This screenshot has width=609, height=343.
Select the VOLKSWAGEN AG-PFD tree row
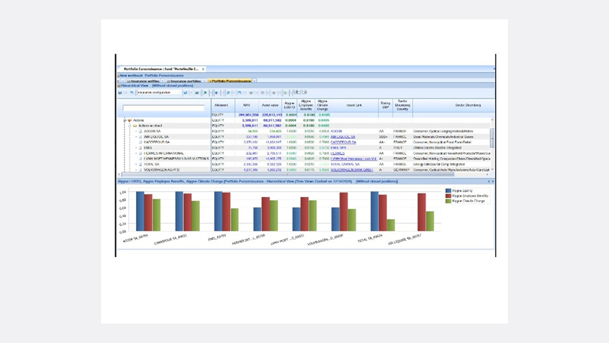click(x=161, y=170)
